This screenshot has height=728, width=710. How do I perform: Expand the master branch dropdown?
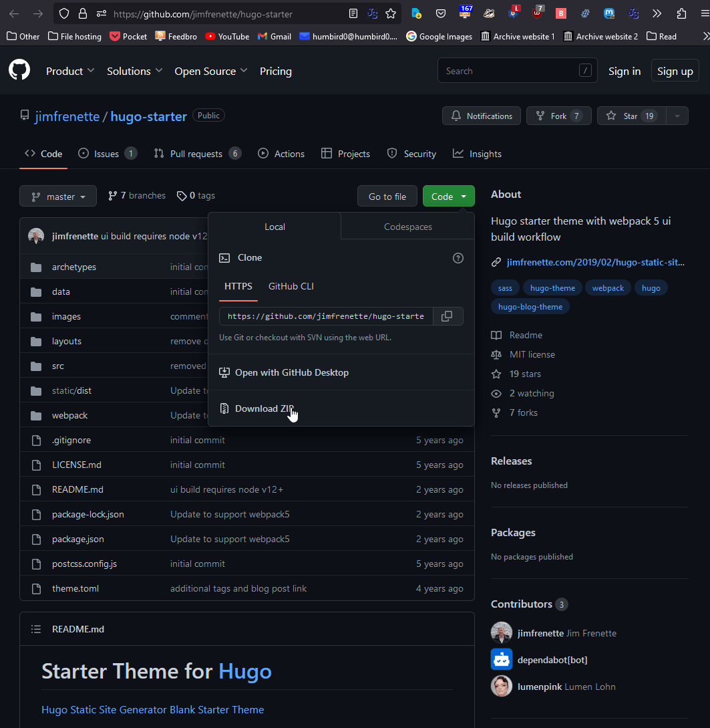(x=58, y=197)
